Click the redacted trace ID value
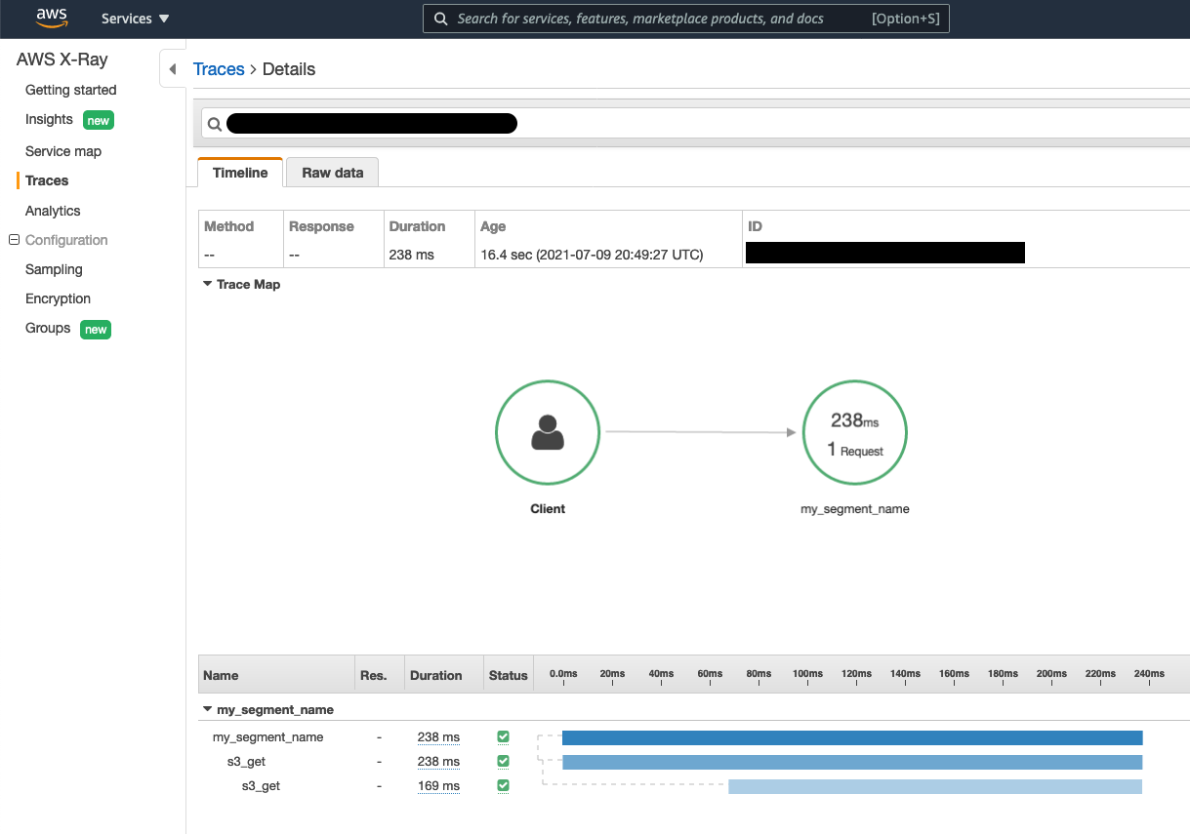 coord(885,253)
